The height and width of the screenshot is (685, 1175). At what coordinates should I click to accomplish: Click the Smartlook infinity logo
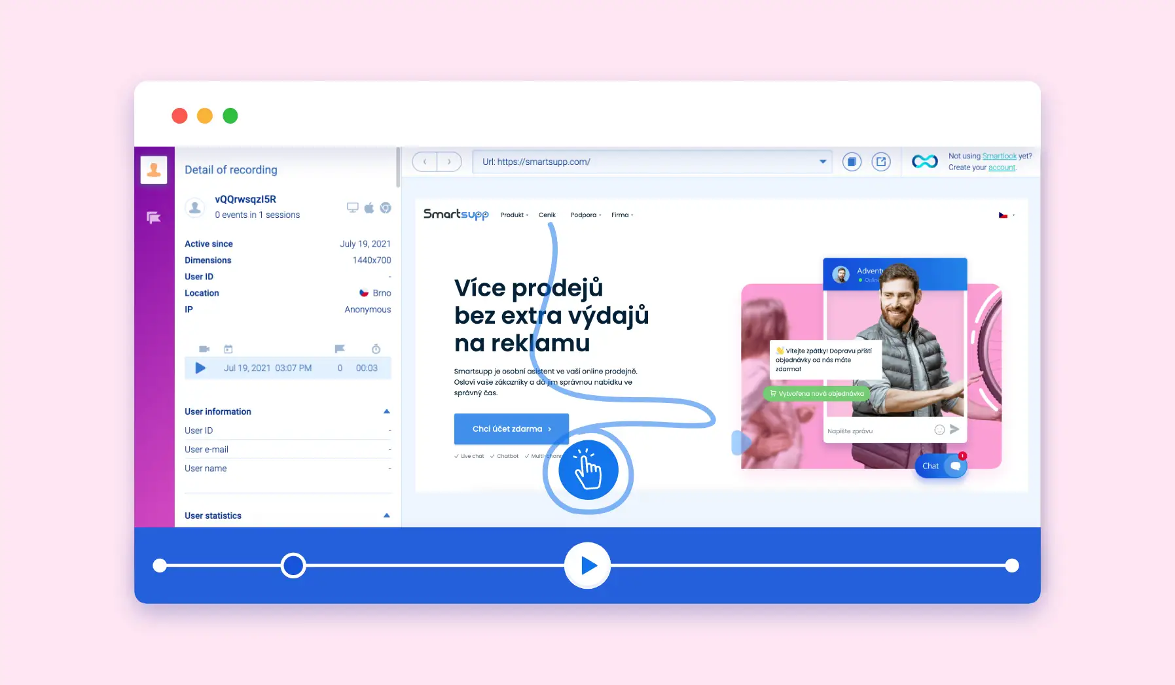point(925,162)
